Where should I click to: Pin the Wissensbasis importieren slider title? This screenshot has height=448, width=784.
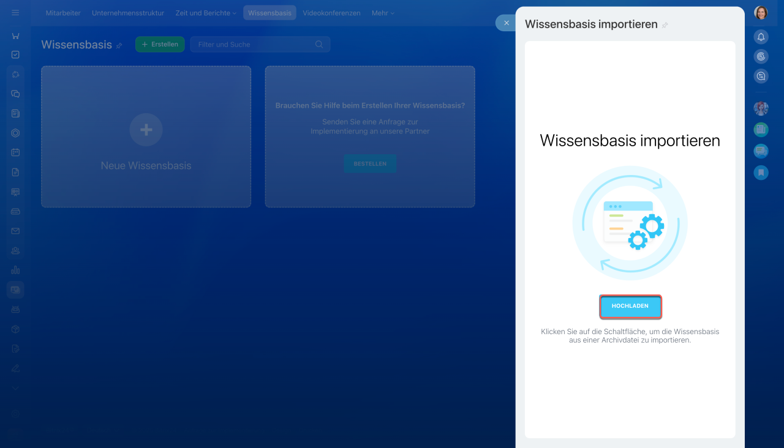pos(665,25)
